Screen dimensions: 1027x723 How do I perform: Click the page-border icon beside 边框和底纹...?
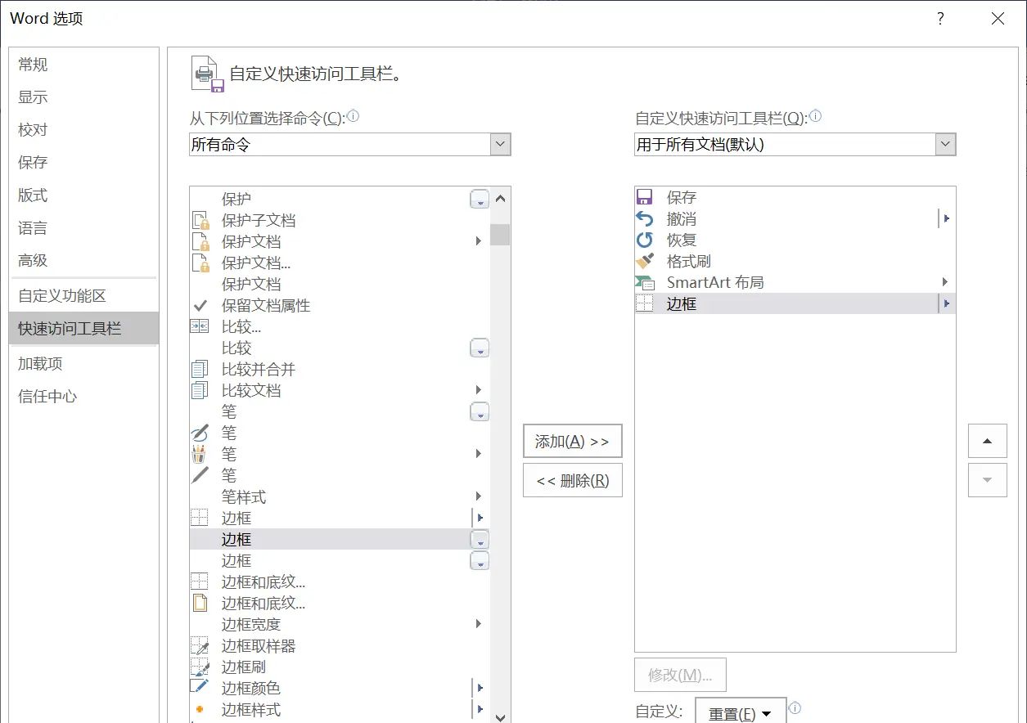(x=200, y=603)
